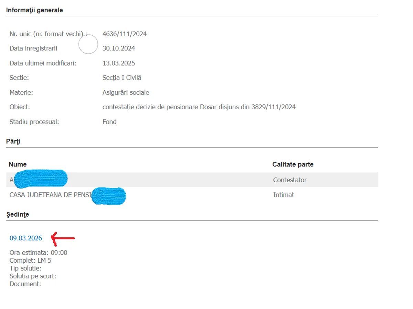Click the case number 4636/111/2024

point(125,34)
